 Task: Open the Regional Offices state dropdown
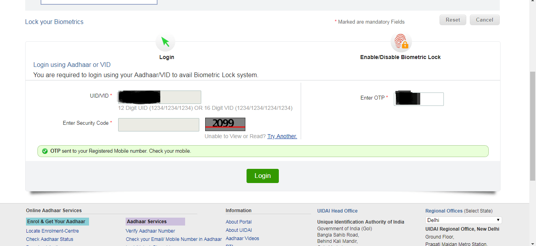pyautogui.click(x=463, y=220)
